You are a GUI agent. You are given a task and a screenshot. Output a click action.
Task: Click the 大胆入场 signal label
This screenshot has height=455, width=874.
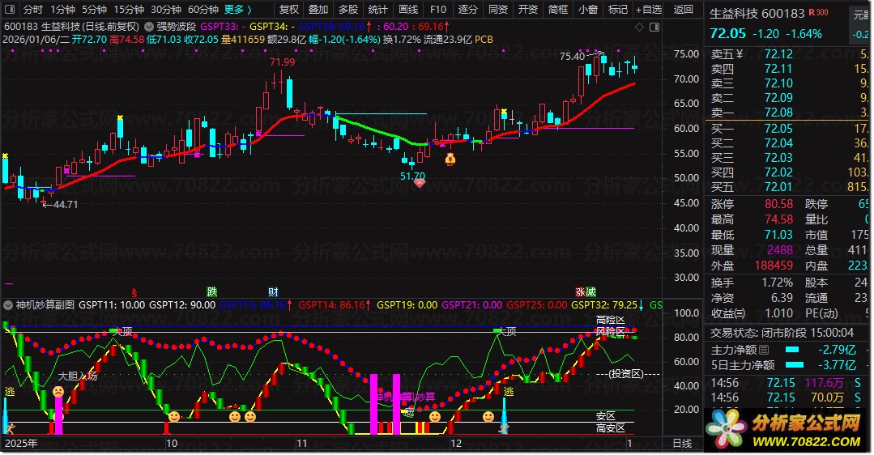tap(78, 376)
